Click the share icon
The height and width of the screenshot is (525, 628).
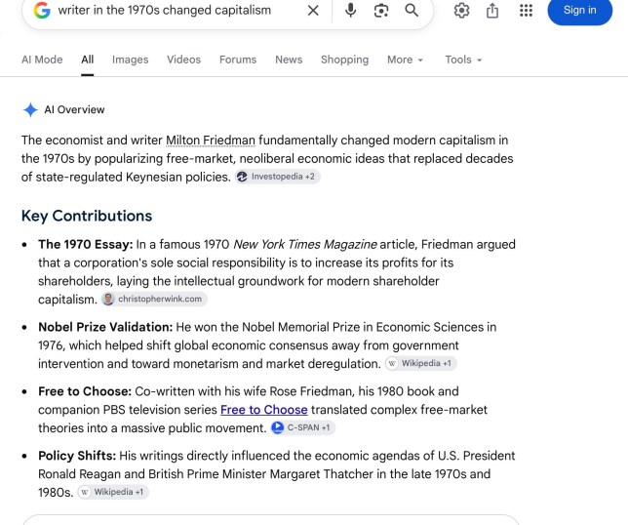492,11
